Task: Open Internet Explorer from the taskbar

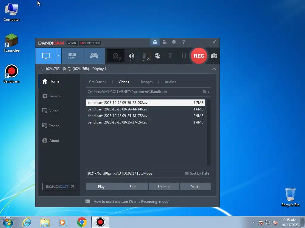Action: 27,222
